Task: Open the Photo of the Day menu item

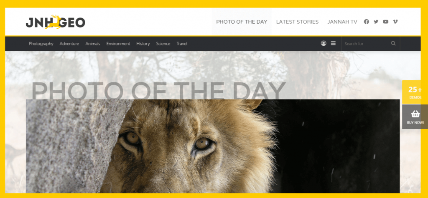Action: point(242,22)
